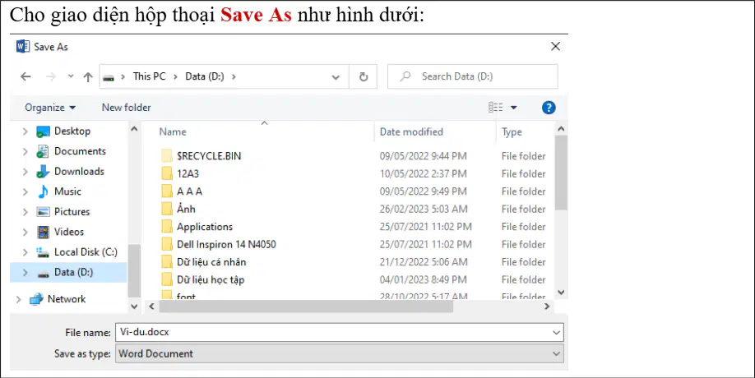Expand chevron after Data (D:) in path
The image size is (755, 378).
click(x=234, y=76)
